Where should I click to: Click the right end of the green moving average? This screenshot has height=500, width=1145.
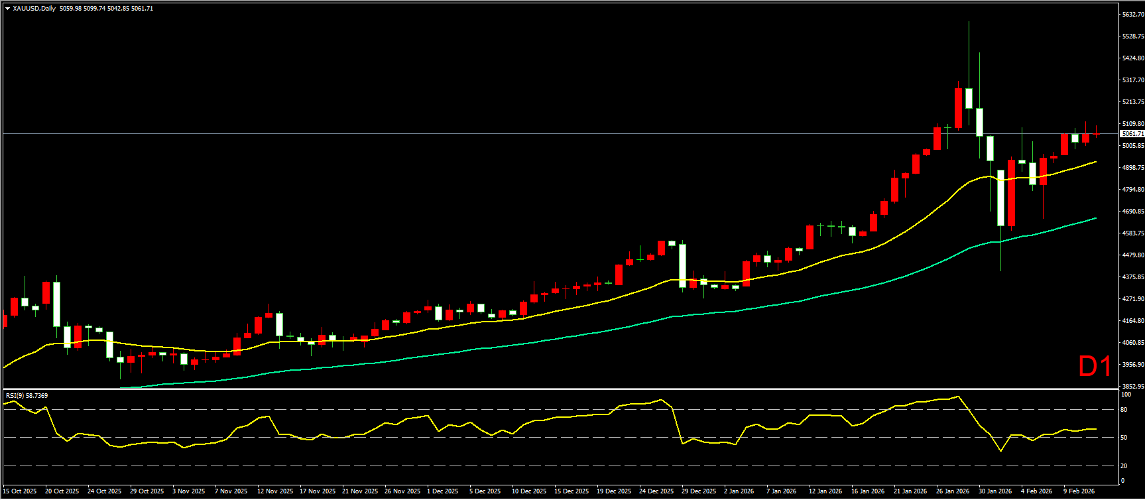1095,218
